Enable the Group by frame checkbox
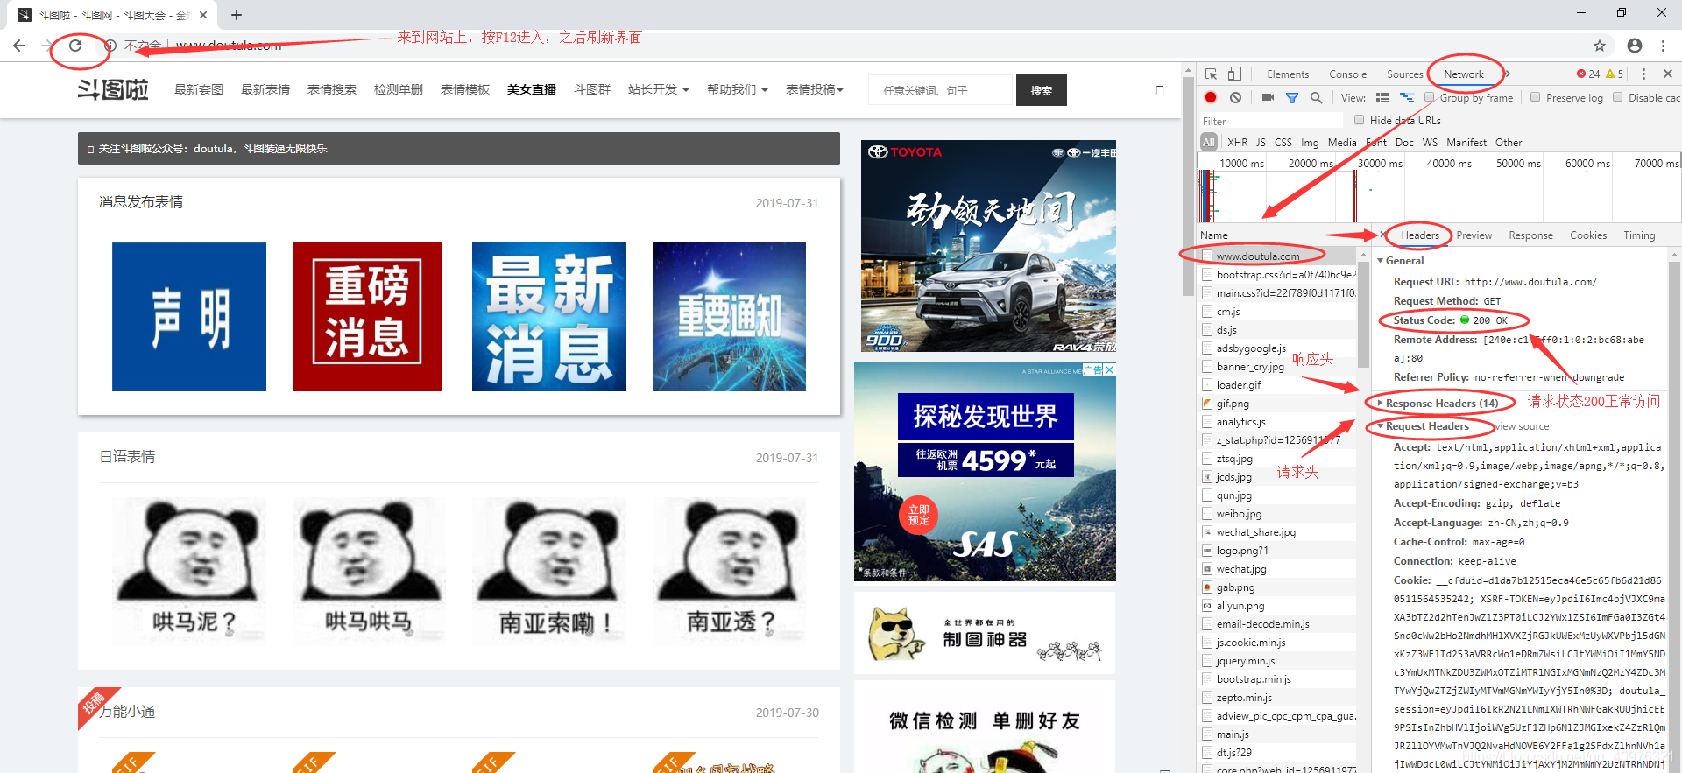The height and width of the screenshot is (773, 1682). 1429,97
